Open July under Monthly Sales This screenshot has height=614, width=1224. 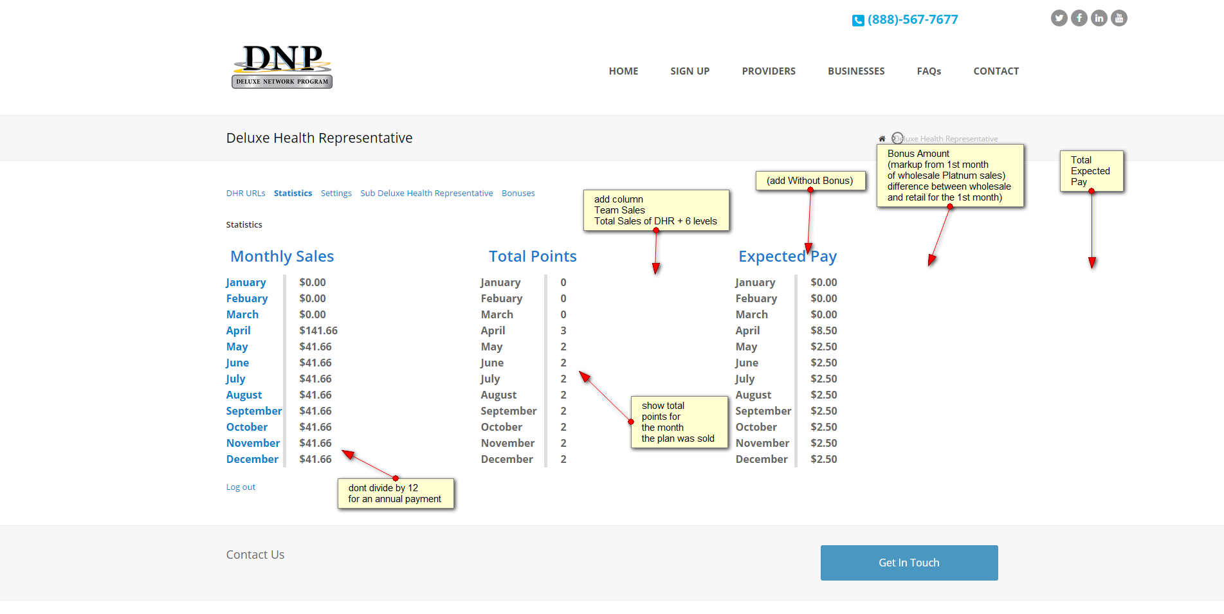[235, 379]
